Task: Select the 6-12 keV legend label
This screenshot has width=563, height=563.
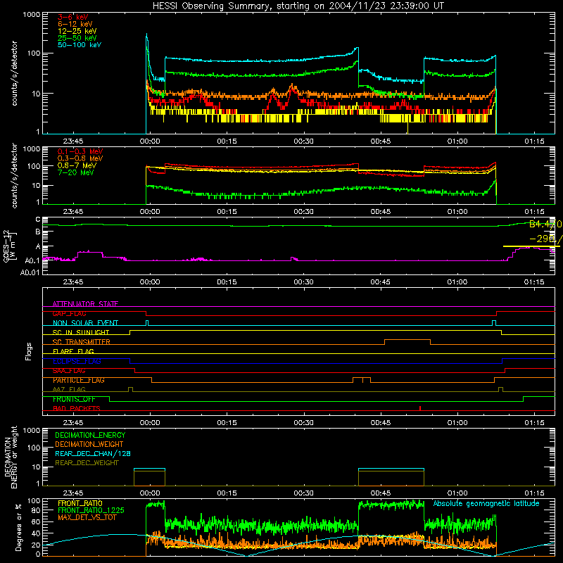Action: [x=75, y=24]
